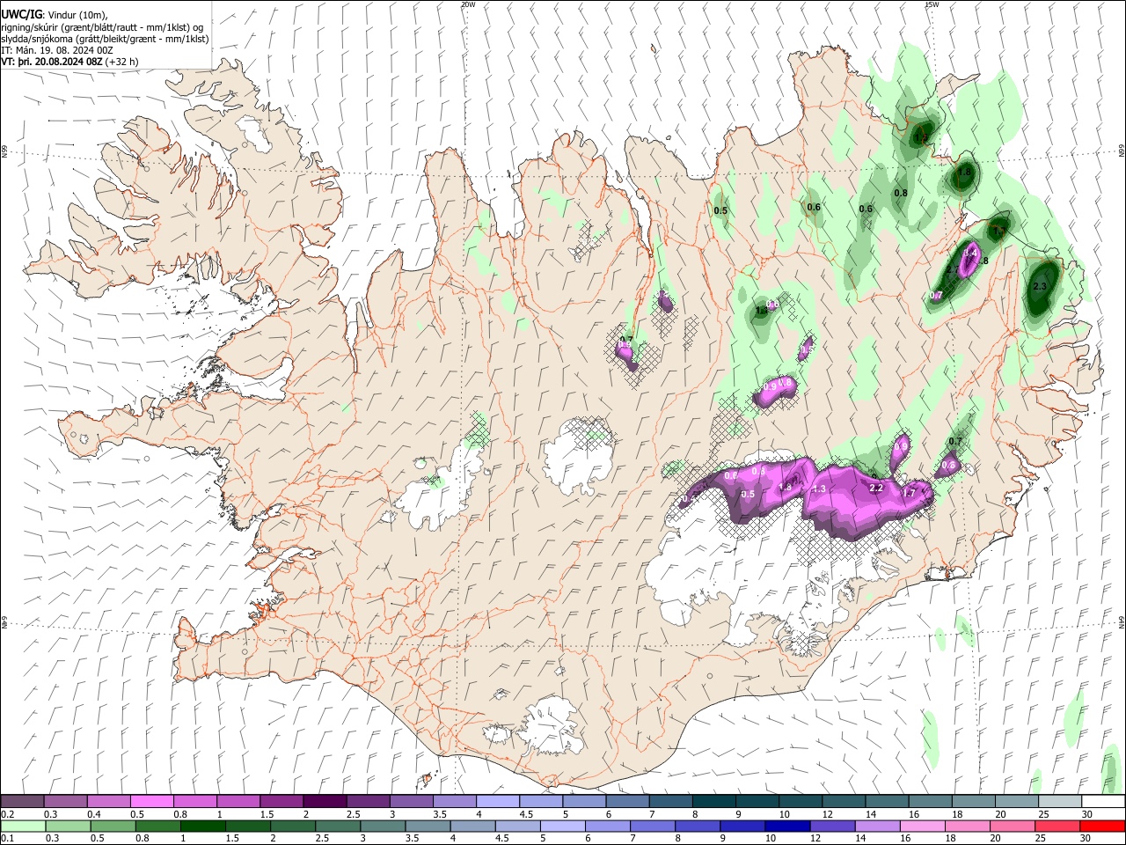1126x845 pixels.
Task: Click the '15W' longitude label
Action: point(932,4)
